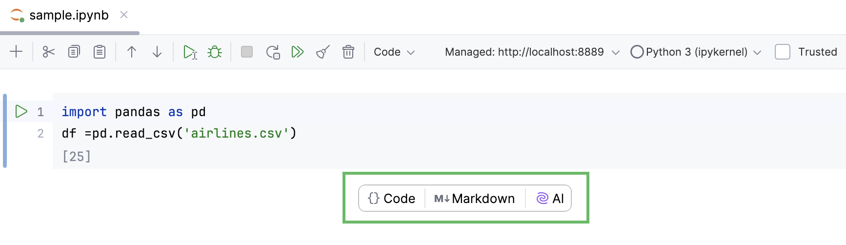Viewport: 846px width, 245px height.
Task: Delete the cell with trash icon
Action: pos(348,52)
